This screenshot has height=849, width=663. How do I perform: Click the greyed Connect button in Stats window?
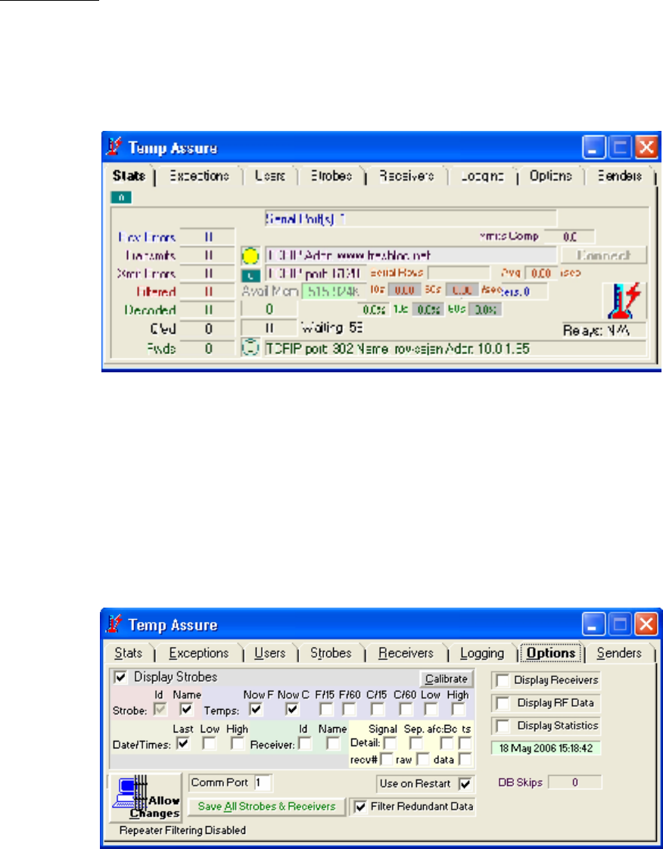coord(604,255)
